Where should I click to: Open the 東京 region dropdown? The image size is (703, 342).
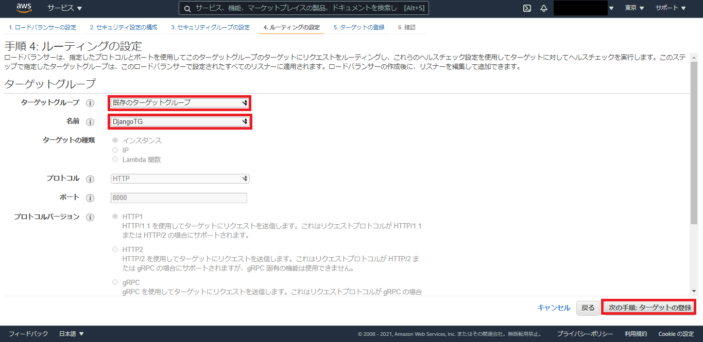click(x=635, y=8)
